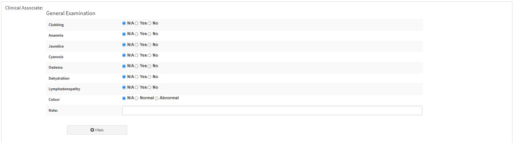Set Colour to Normal
Screen dimensions: 514x143
[137, 98]
